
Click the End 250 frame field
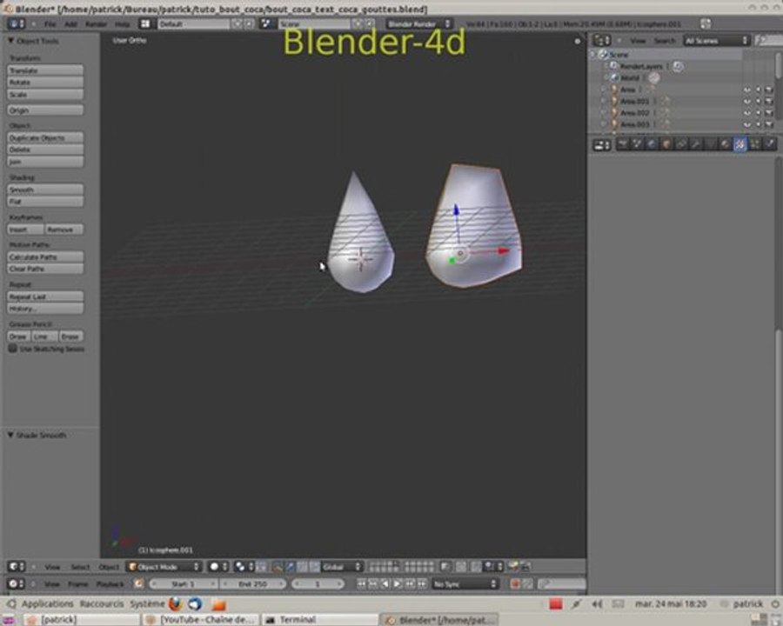tap(253, 583)
